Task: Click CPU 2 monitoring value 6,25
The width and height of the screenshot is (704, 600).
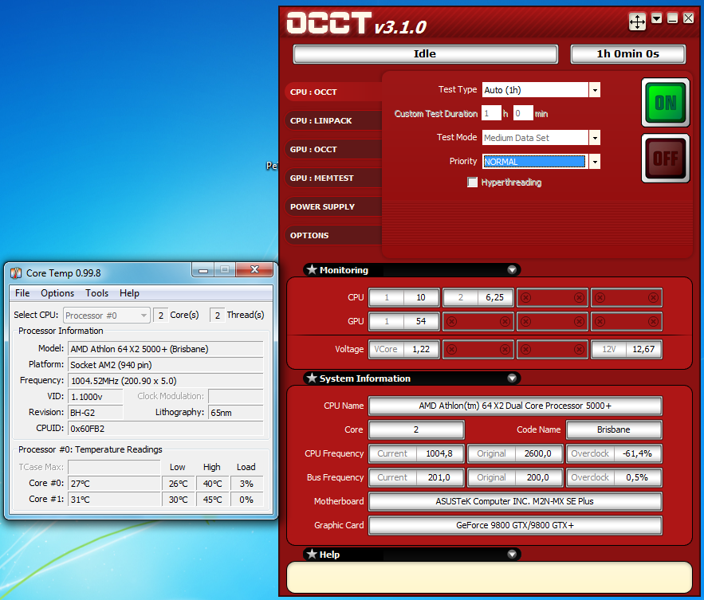Action: [495, 297]
